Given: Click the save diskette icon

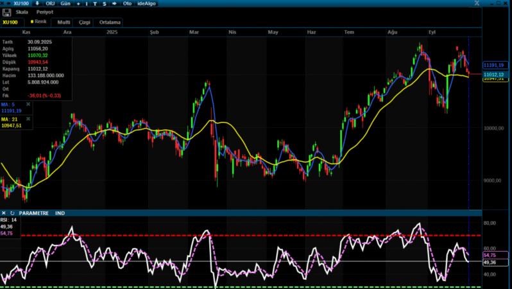Looking at the screenshot, I should coord(6,12).
